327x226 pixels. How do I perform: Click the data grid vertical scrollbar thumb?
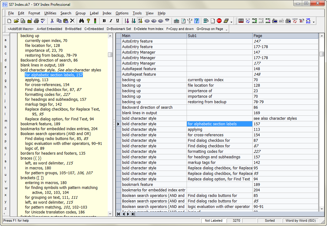(322, 54)
